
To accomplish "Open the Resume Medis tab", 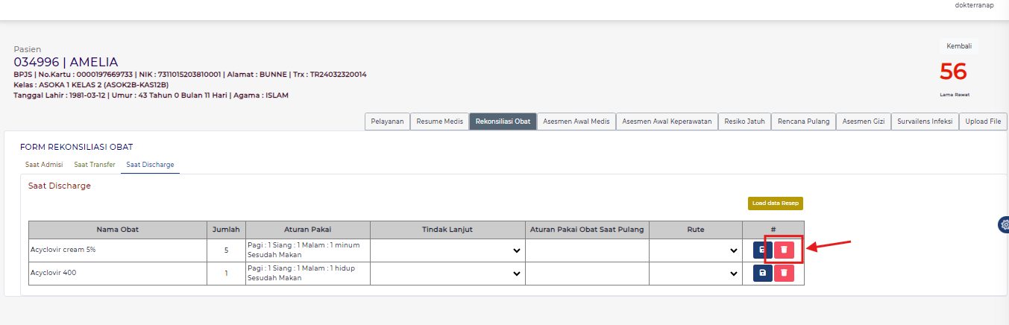I will [x=439, y=122].
